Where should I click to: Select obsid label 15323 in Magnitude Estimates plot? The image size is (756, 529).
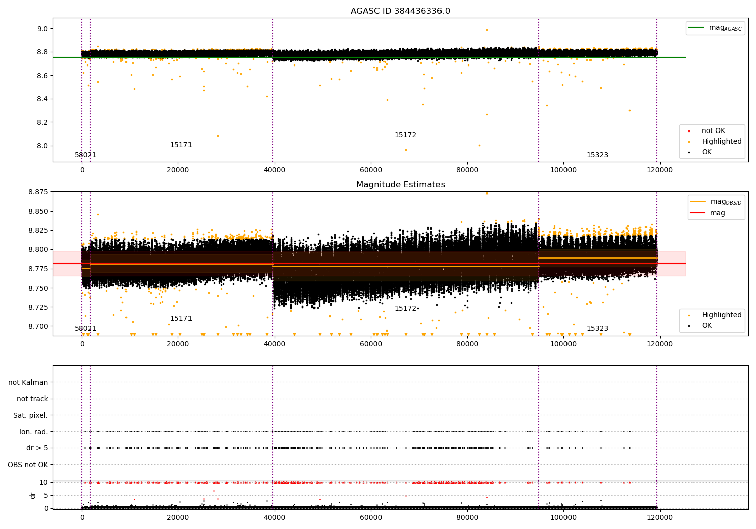[597, 329]
